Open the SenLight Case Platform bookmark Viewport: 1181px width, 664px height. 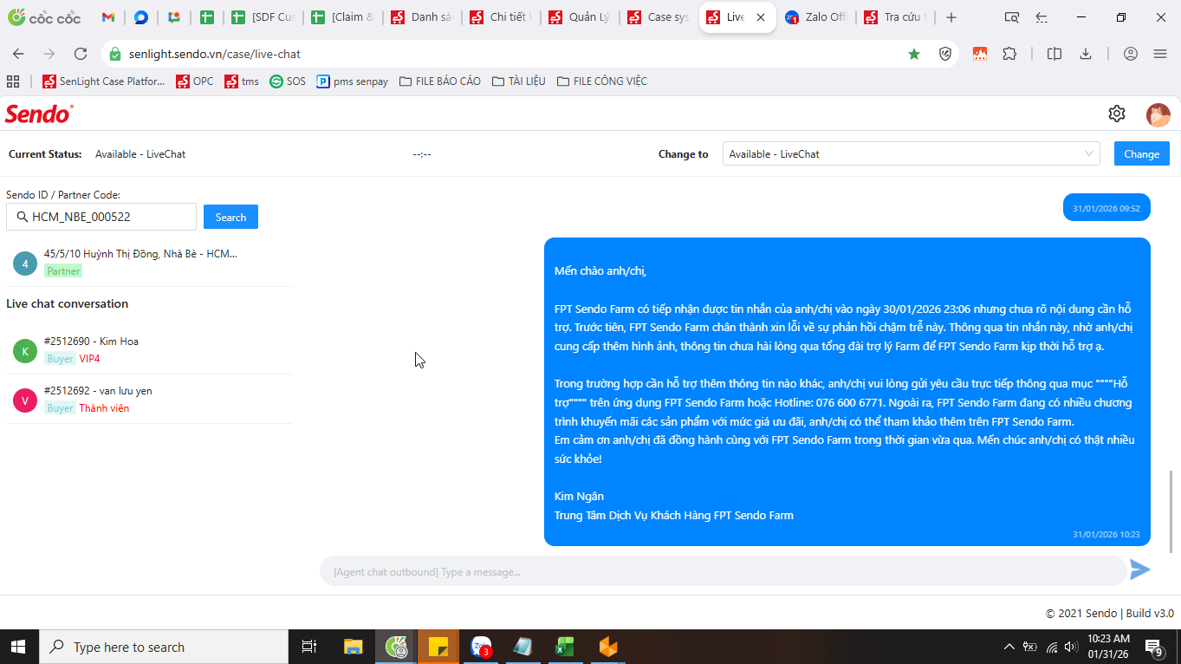point(103,81)
